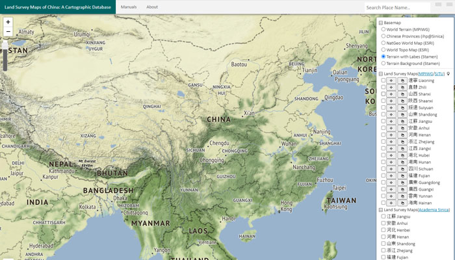Enable the 河北 Henbei Academia Sinica checkbox
The image size is (455, 260).
pos(383,230)
